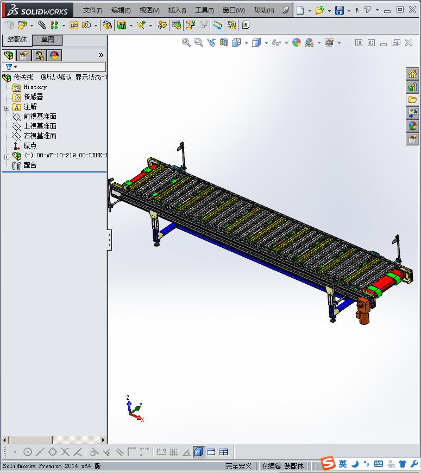Click the Zoom to Area icon
The width and height of the screenshot is (421, 473).
point(199,42)
